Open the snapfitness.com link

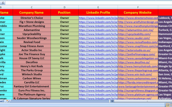[138, 46]
